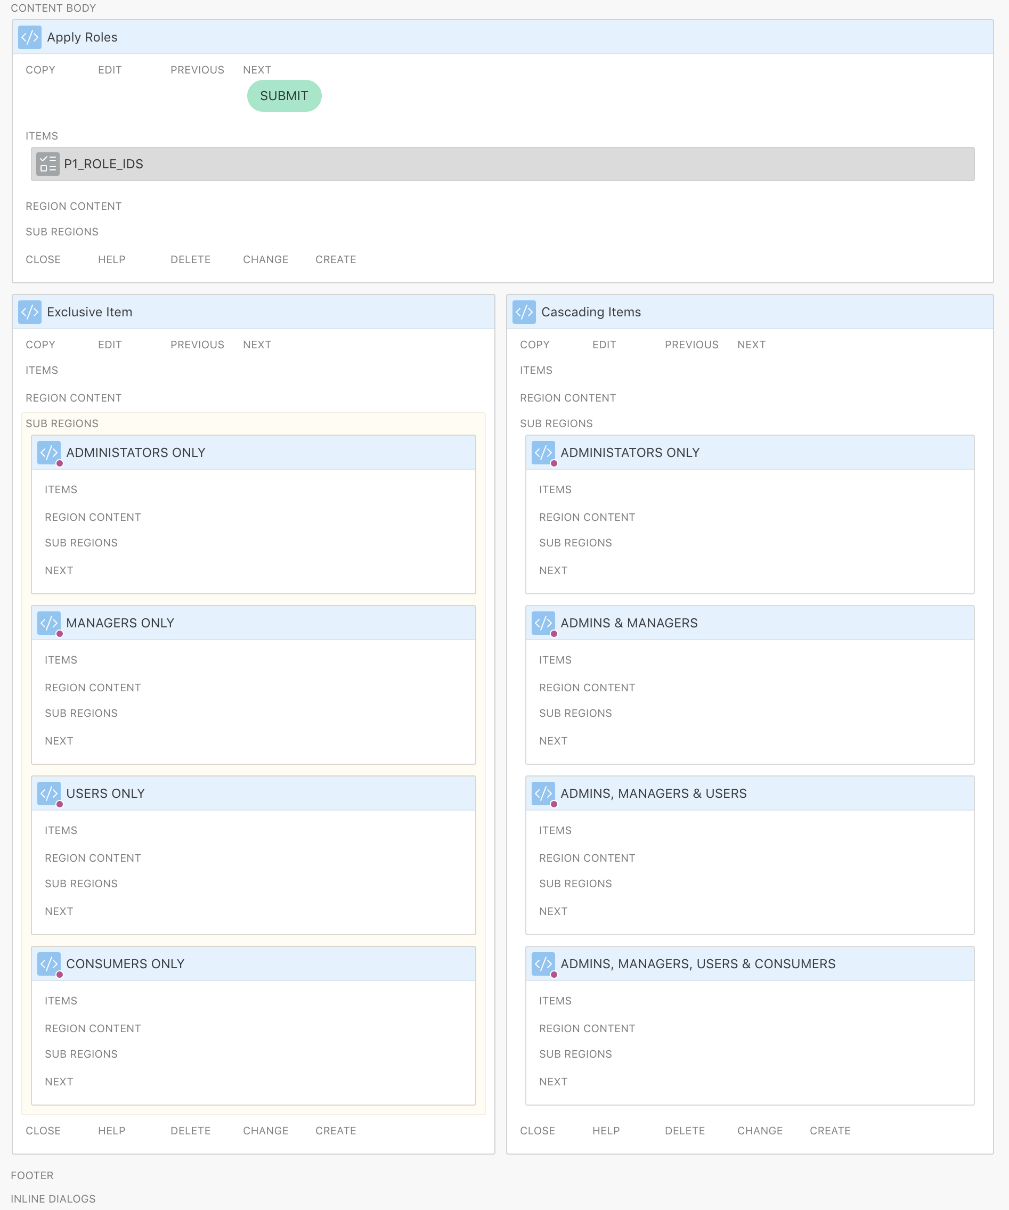Click the FOOTER position label
The width and height of the screenshot is (1009, 1210).
point(32,1175)
